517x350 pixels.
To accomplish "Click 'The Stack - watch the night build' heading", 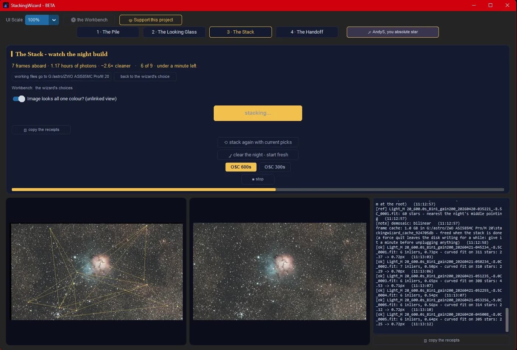I will 62,54.
